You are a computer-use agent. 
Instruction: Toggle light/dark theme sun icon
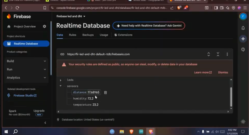(243, 122)
